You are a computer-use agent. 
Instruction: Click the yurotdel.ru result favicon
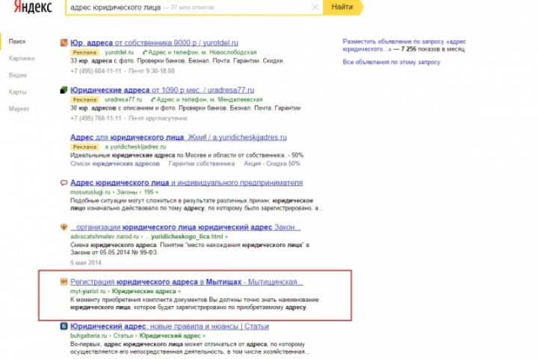[64, 43]
